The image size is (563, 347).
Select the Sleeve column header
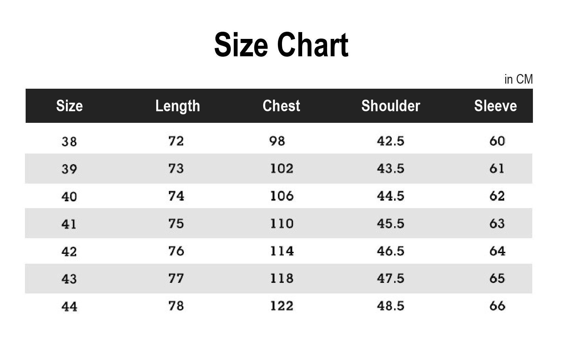coord(495,106)
